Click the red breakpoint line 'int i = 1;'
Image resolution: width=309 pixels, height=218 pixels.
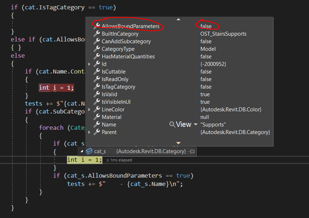point(56,88)
